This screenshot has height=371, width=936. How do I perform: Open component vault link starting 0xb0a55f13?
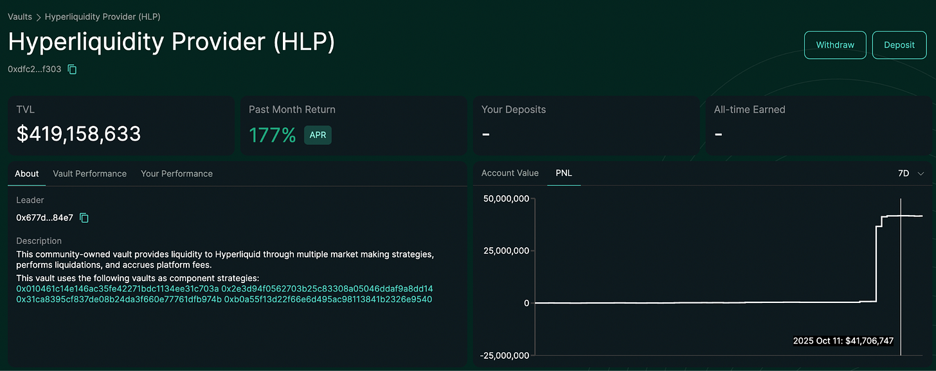pyautogui.click(x=328, y=299)
